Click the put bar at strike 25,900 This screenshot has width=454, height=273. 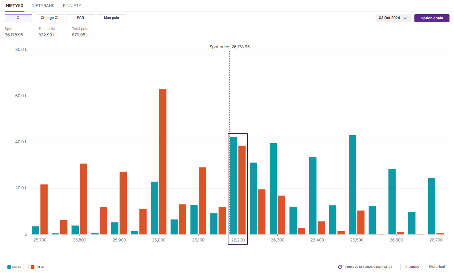(123, 203)
